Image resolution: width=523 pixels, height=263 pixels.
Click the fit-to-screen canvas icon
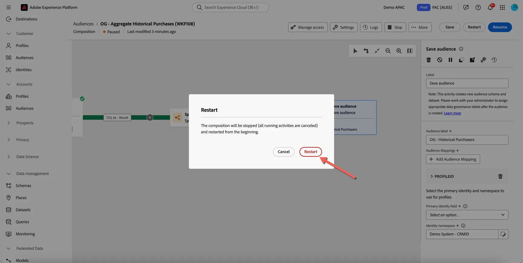click(x=377, y=51)
